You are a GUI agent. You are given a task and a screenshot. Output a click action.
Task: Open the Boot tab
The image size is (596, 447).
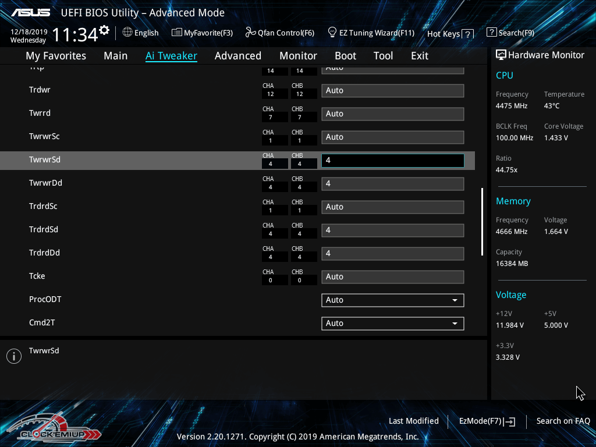345,56
